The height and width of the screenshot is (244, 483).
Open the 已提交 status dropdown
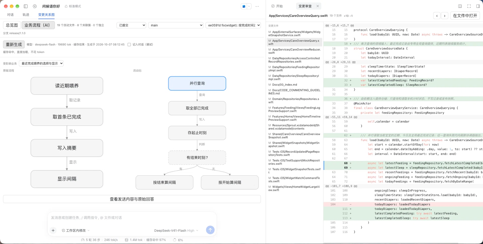click(131, 25)
